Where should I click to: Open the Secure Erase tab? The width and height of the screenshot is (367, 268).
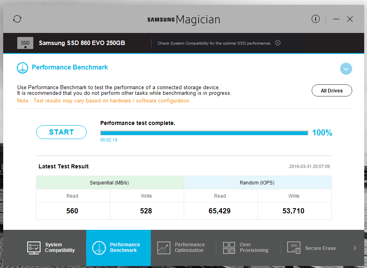click(314, 248)
